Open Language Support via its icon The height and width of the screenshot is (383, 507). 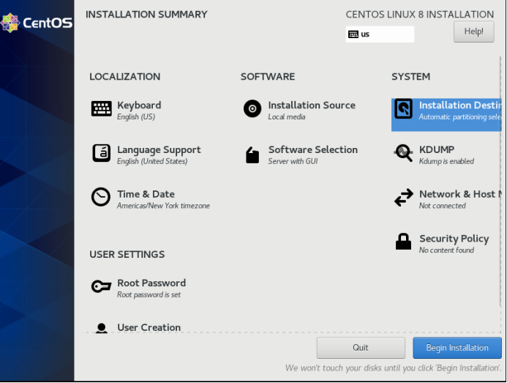(101, 153)
